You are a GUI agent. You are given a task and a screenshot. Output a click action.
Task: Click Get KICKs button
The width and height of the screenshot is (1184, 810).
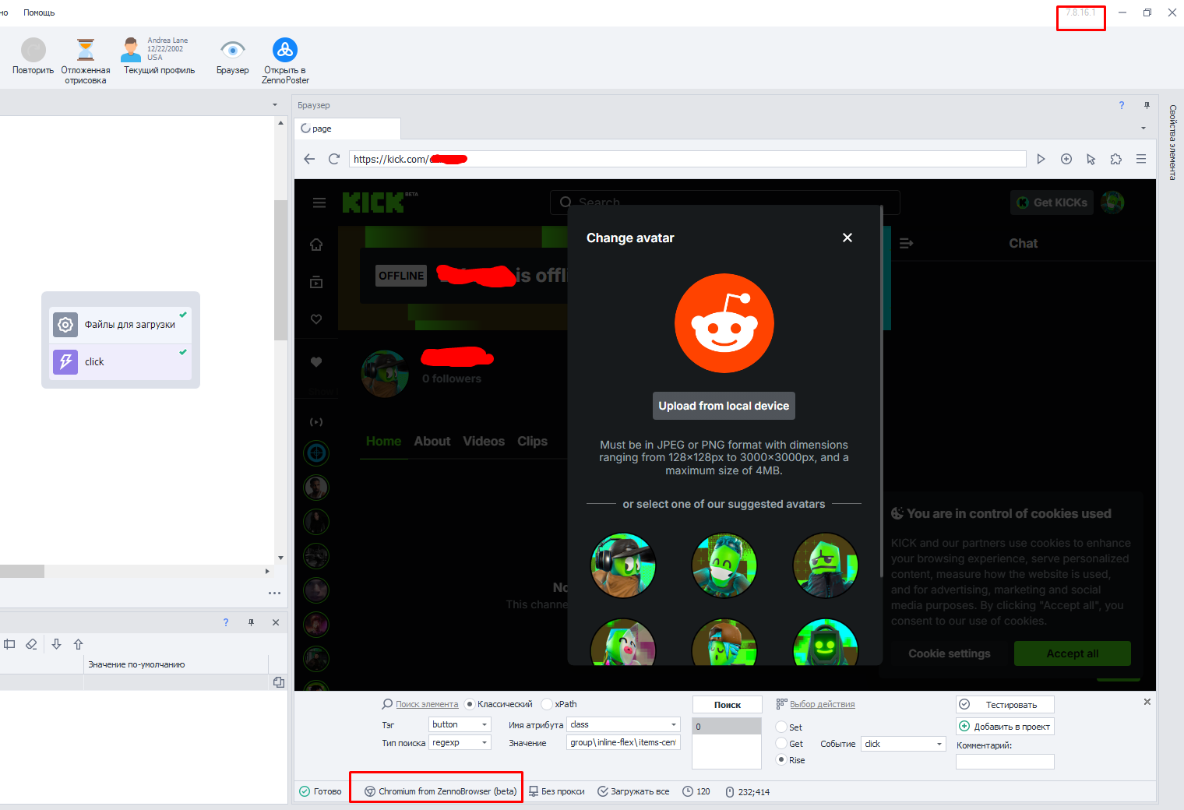[1052, 202]
